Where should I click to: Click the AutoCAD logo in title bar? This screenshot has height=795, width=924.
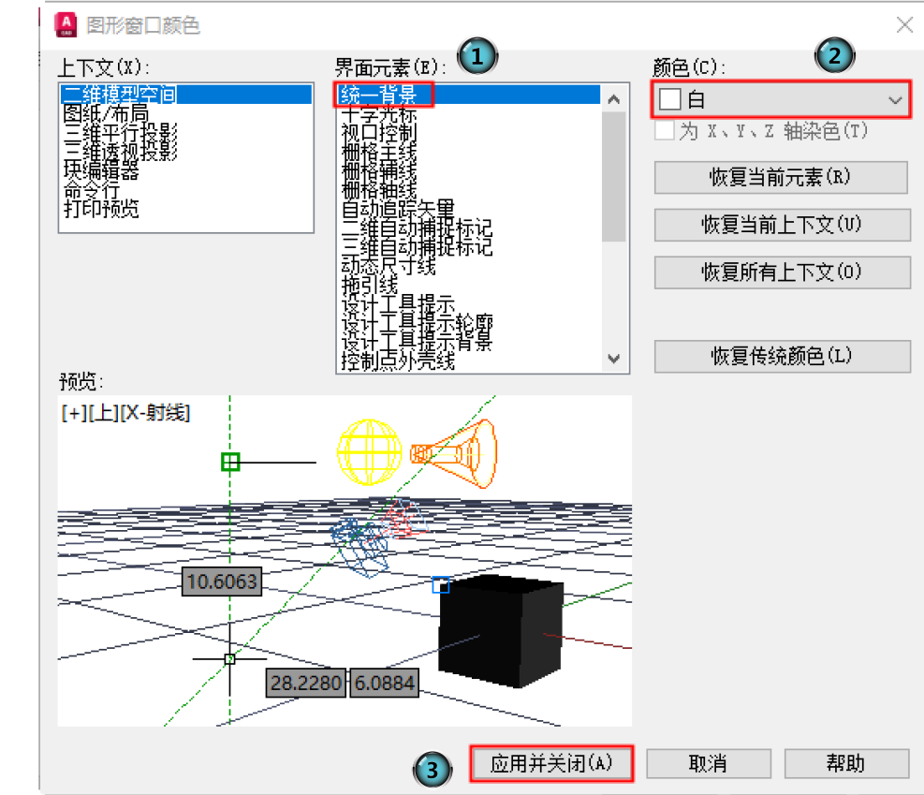tap(66, 24)
